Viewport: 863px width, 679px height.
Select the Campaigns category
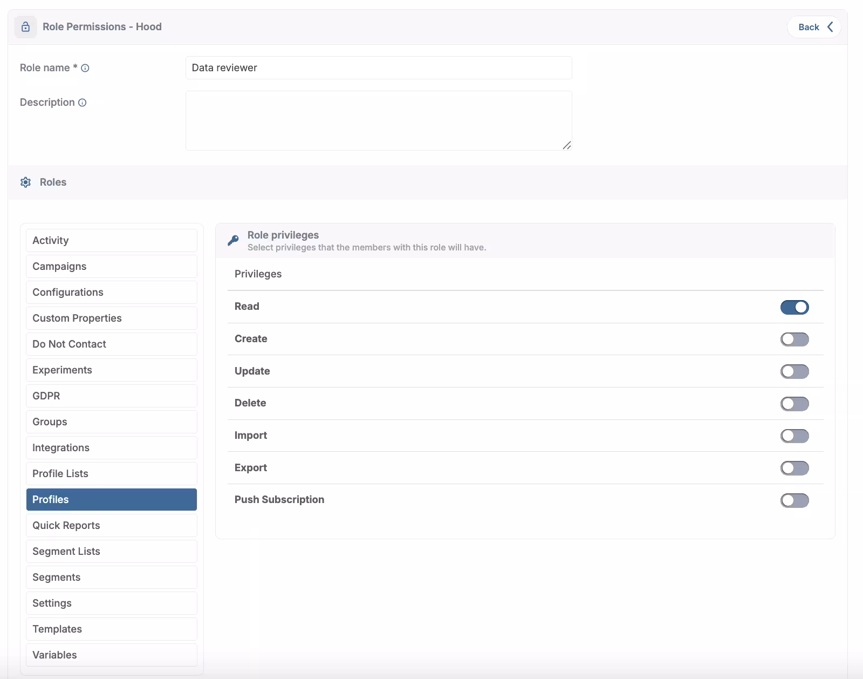(x=111, y=266)
